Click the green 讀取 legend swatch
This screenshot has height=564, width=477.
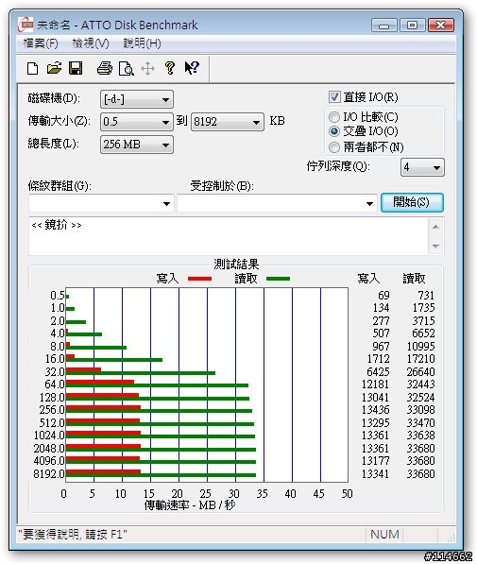click(278, 279)
